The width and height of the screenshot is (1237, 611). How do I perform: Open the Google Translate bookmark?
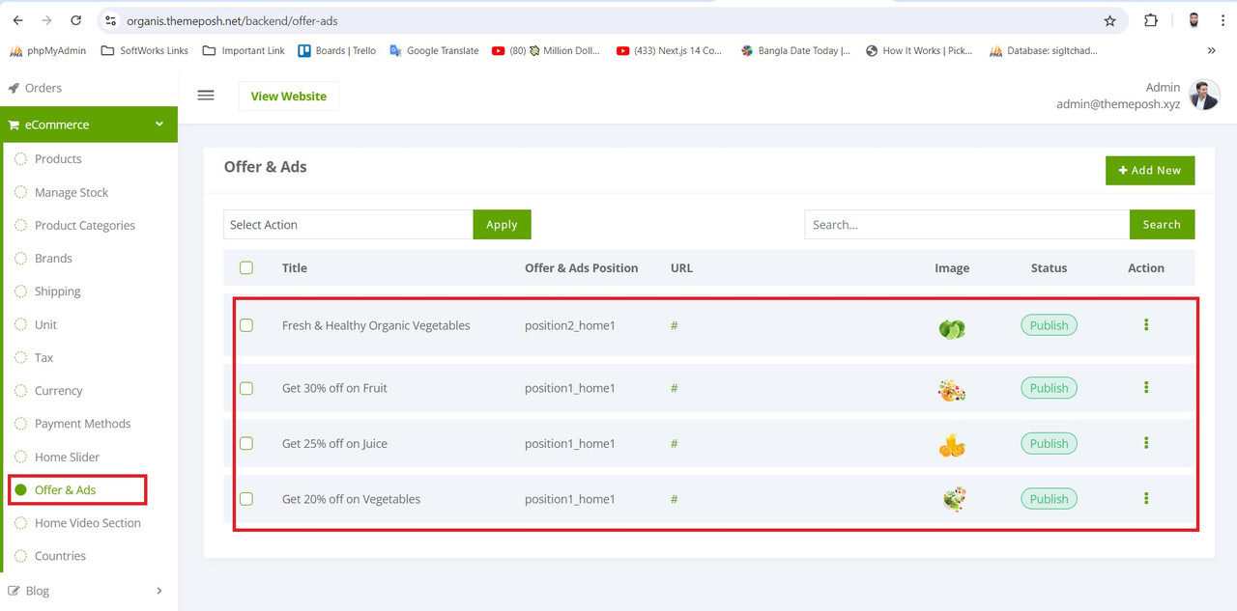click(434, 50)
